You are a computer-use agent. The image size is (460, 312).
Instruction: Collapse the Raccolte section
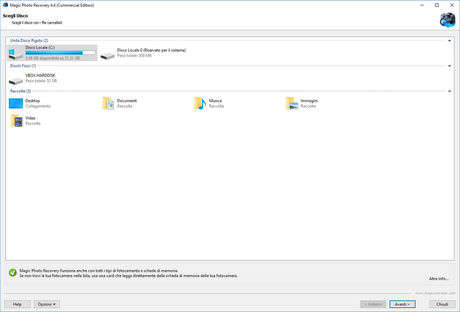click(449, 91)
